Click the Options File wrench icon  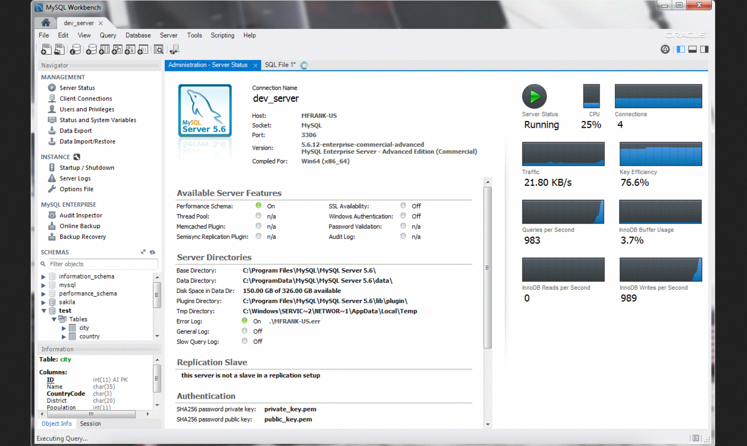click(52, 189)
